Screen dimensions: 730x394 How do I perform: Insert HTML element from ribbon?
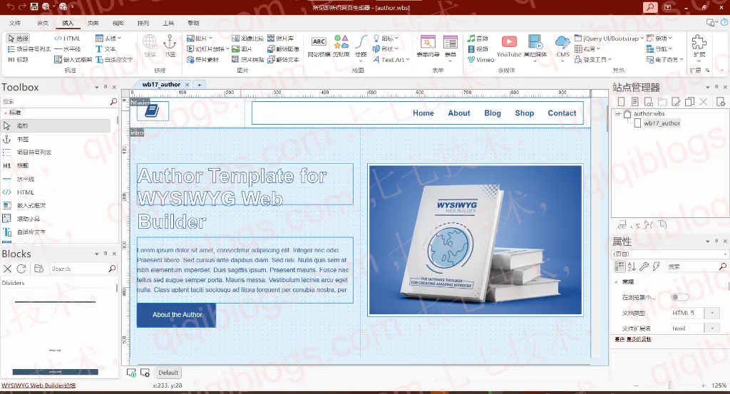click(68, 38)
